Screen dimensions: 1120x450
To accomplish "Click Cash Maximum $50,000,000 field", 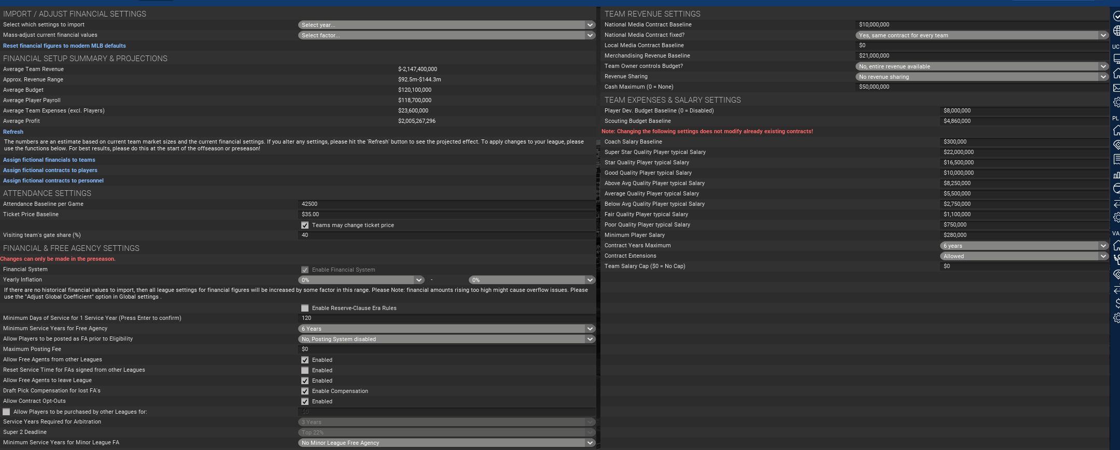I will pyautogui.click(x=982, y=87).
